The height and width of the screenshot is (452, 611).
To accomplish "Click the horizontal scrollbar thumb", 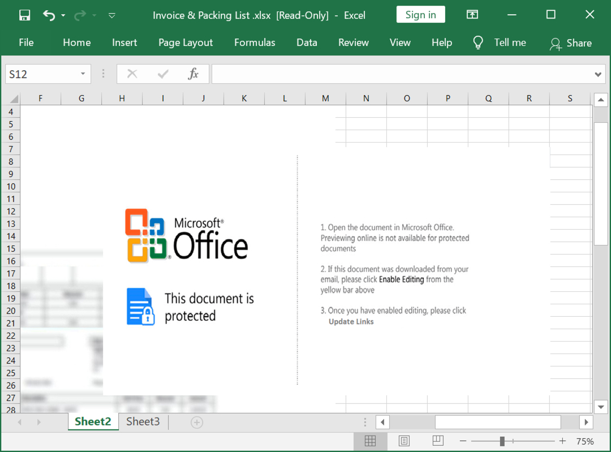I will (498, 422).
